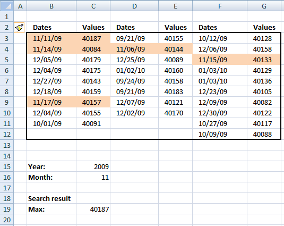The image size is (284, 226).
Task: Click the date cell 10/01/09
Action: [x=51, y=123]
